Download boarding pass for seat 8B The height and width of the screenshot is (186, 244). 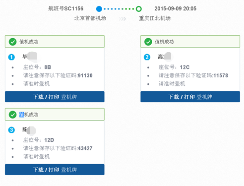55,97
